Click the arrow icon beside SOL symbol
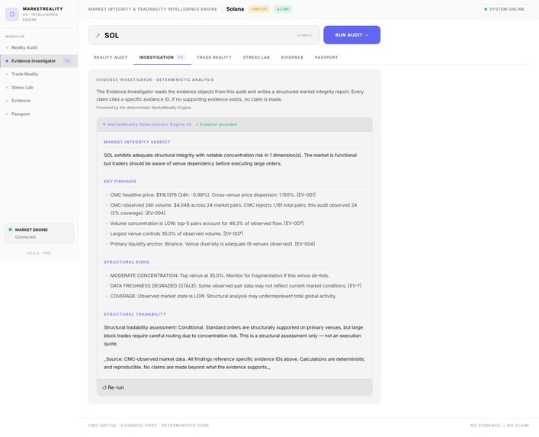 pos(98,35)
